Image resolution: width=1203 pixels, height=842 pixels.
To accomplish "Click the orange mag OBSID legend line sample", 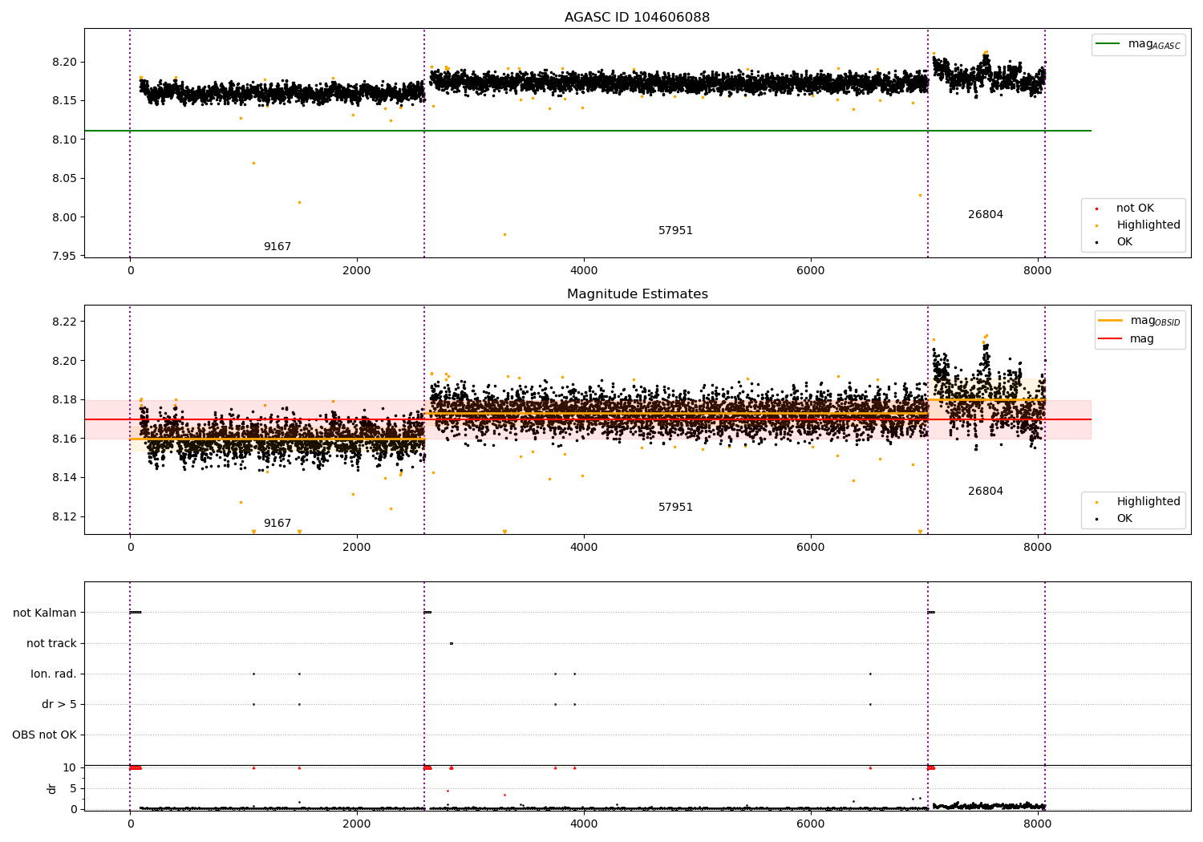I will point(1111,321).
